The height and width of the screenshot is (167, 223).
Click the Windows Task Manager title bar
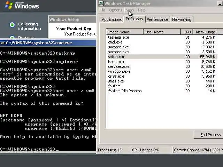point(160,3)
